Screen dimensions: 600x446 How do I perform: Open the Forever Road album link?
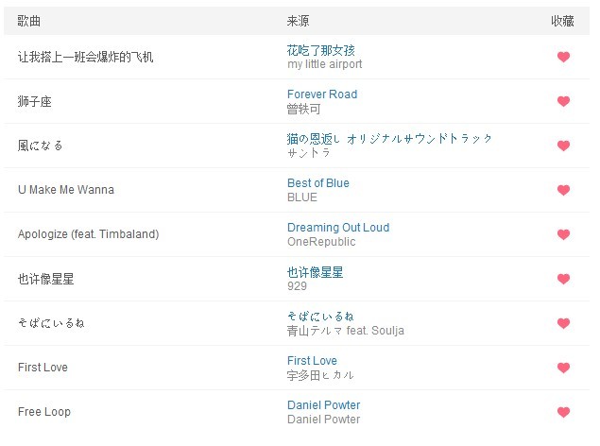click(321, 94)
